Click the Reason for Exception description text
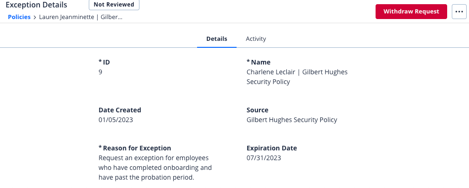Viewport: 469px width, 188px height. pos(155,168)
